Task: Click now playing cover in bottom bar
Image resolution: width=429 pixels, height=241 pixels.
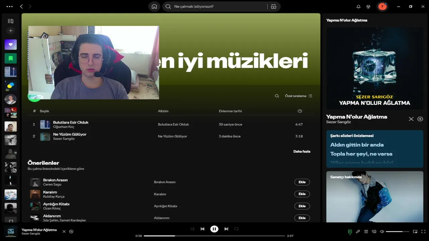Action: click(x=11, y=231)
